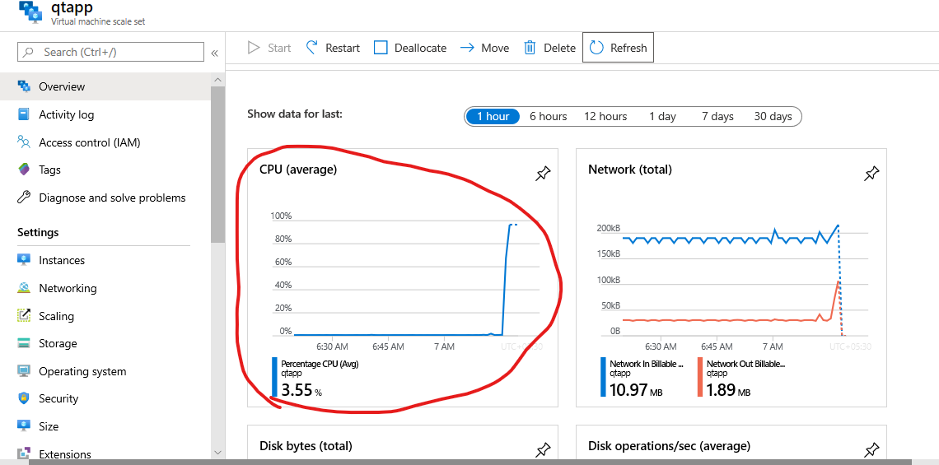Viewport: 939px width, 465px height.
Task: Select the 1 day time range
Action: (x=662, y=116)
